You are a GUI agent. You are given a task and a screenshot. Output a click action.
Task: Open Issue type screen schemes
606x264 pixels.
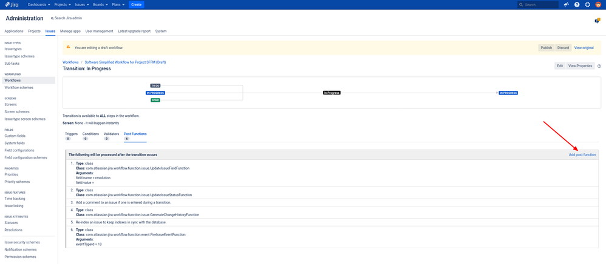pyautogui.click(x=25, y=119)
